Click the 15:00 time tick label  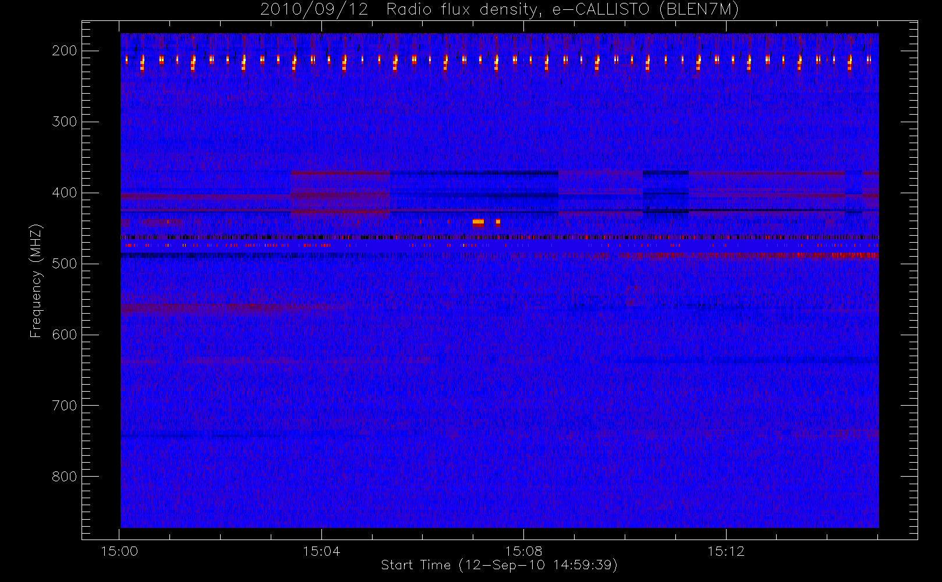pyautogui.click(x=119, y=551)
